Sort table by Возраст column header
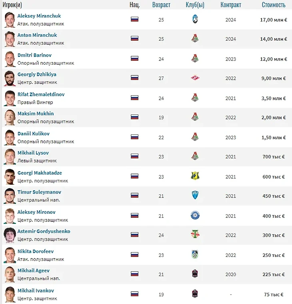Screen dimensions: 292x304 pos(161,5)
